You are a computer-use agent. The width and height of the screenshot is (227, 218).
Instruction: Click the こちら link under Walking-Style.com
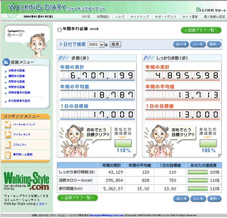(x=40, y=204)
